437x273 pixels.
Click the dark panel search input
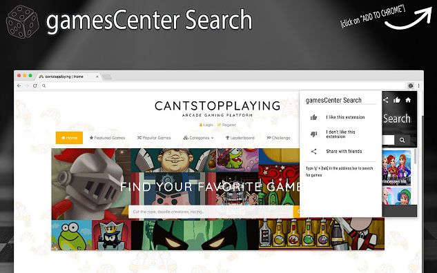[x=388, y=140]
